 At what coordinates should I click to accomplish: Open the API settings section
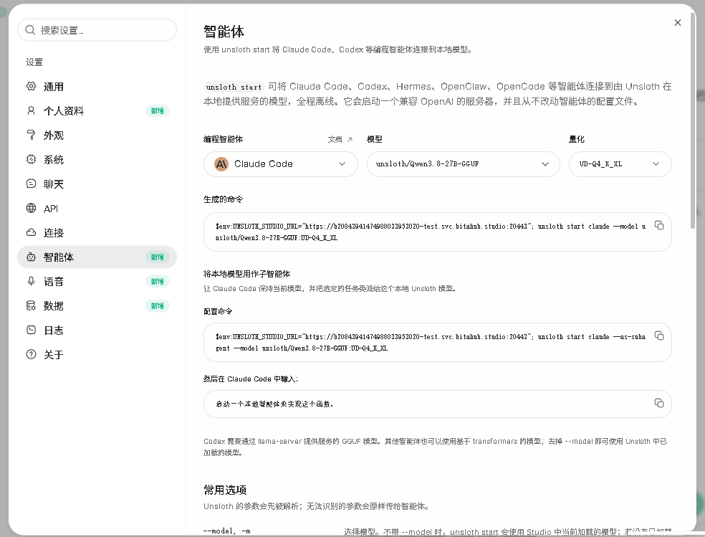click(x=97, y=208)
